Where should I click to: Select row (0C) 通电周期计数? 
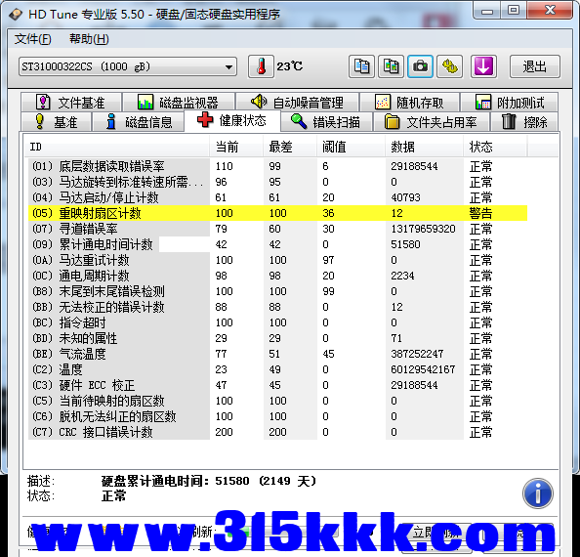277,276
